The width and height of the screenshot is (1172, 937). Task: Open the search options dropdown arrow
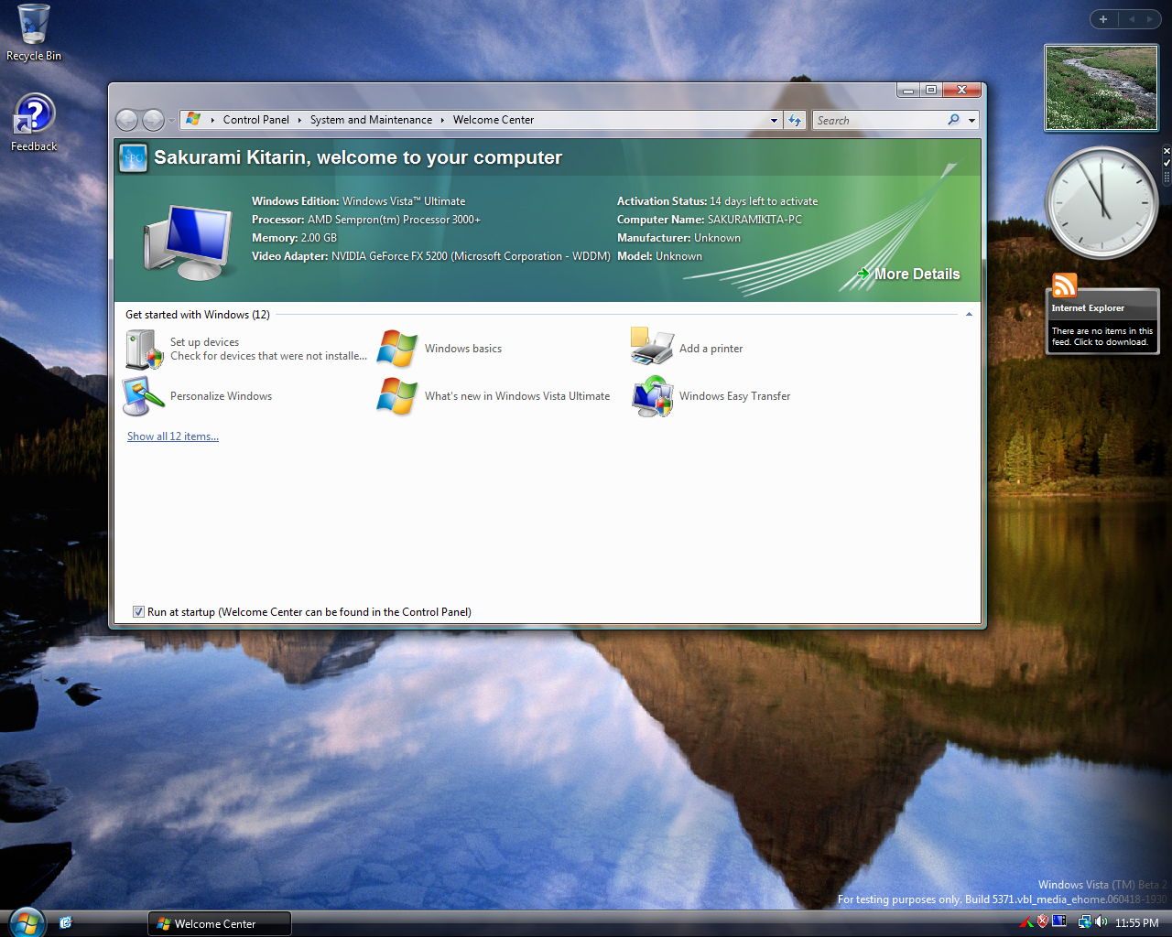click(x=971, y=120)
